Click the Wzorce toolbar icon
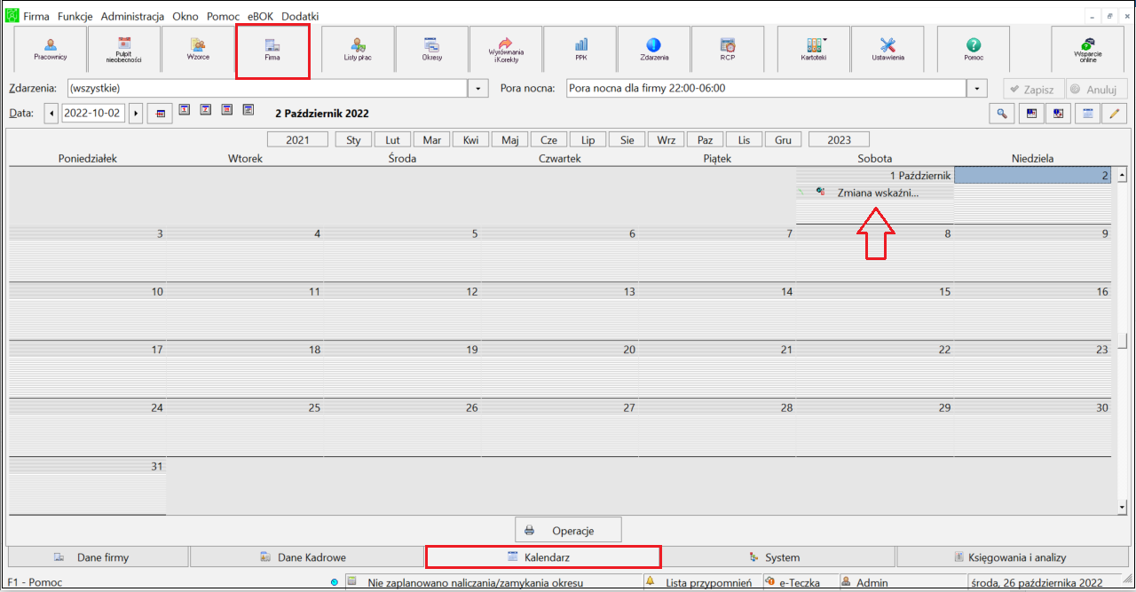Image resolution: width=1136 pixels, height=592 pixels. click(198, 50)
